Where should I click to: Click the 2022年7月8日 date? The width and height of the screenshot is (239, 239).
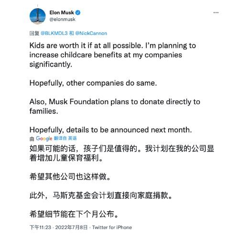[71, 228]
